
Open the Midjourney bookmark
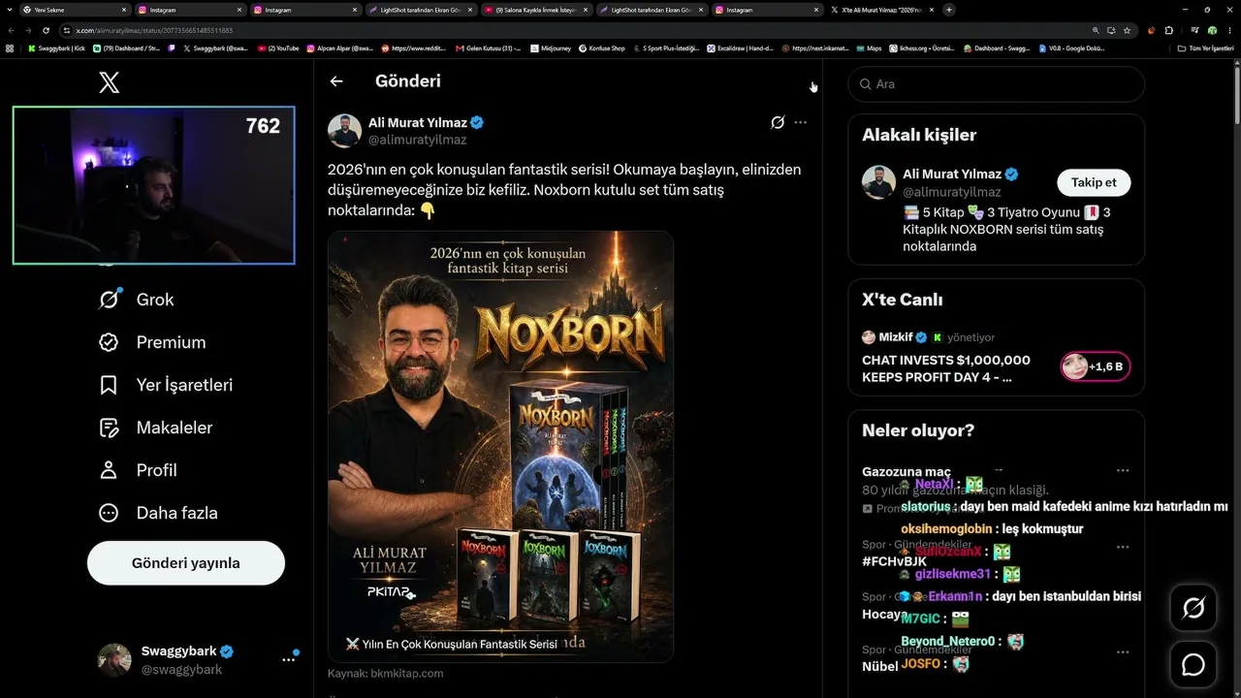click(551, 48)
